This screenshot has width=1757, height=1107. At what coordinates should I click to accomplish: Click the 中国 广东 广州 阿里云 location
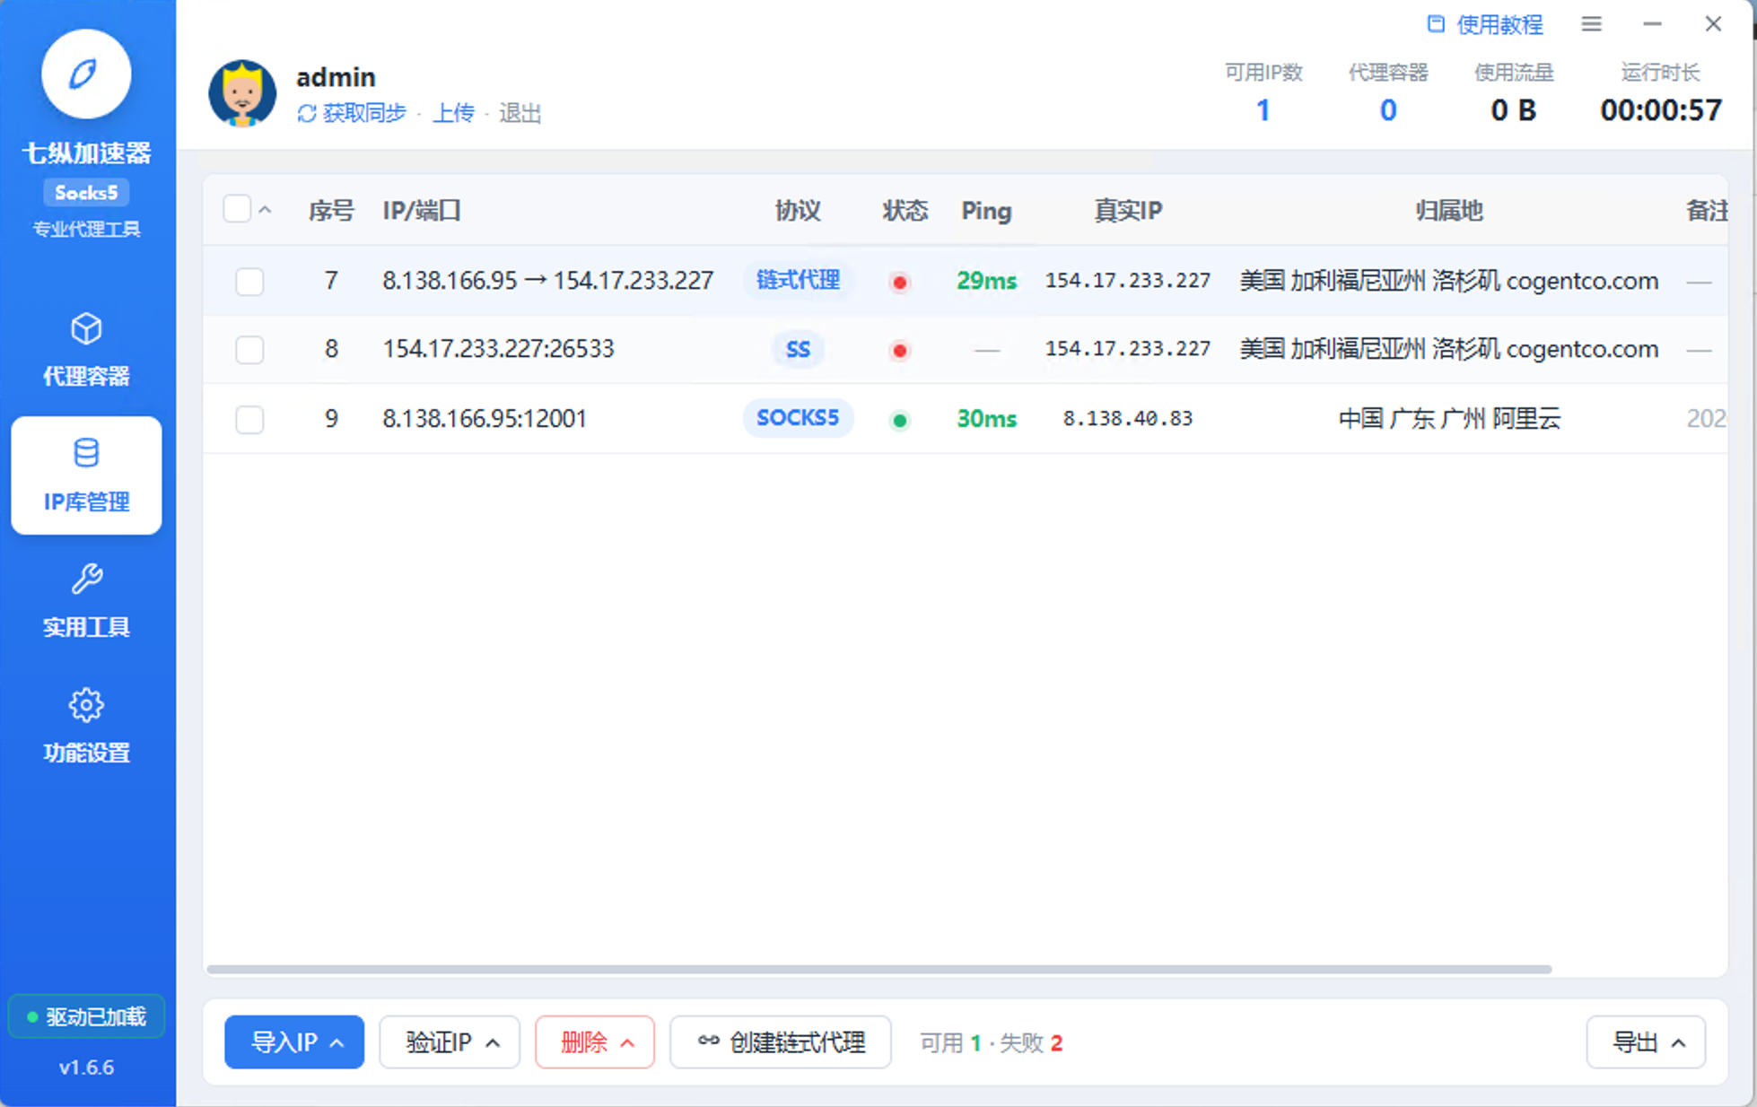pyautogui.click(x=1449, y=419)
